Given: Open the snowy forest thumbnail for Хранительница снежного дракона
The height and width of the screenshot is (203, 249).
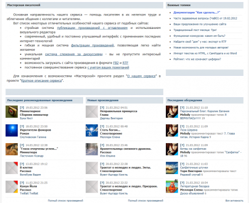Looking at the screenshot, I should tap(92, 149).
